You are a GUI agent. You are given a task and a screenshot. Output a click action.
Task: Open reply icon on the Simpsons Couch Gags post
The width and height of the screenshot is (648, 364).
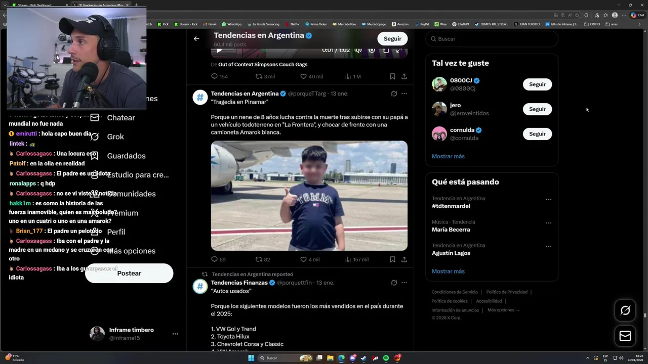click(215, 76)
